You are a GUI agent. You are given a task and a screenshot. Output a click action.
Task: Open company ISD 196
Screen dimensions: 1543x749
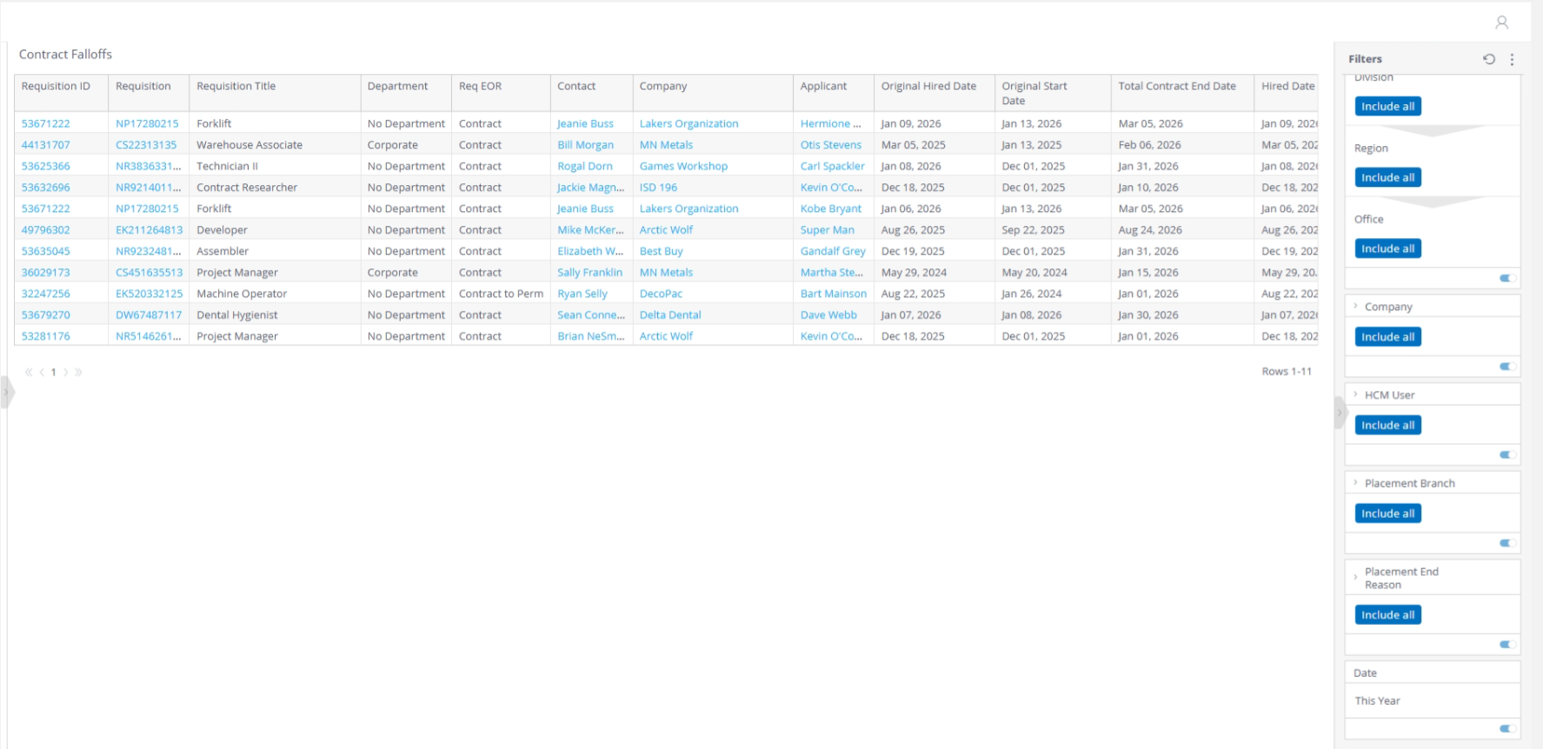pyautogui.click(x=658, y=188)
